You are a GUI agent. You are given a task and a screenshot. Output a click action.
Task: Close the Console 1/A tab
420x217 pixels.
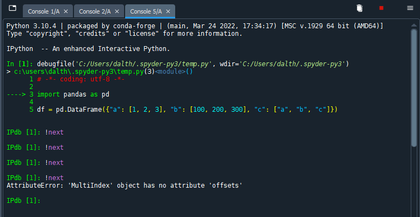66,11
